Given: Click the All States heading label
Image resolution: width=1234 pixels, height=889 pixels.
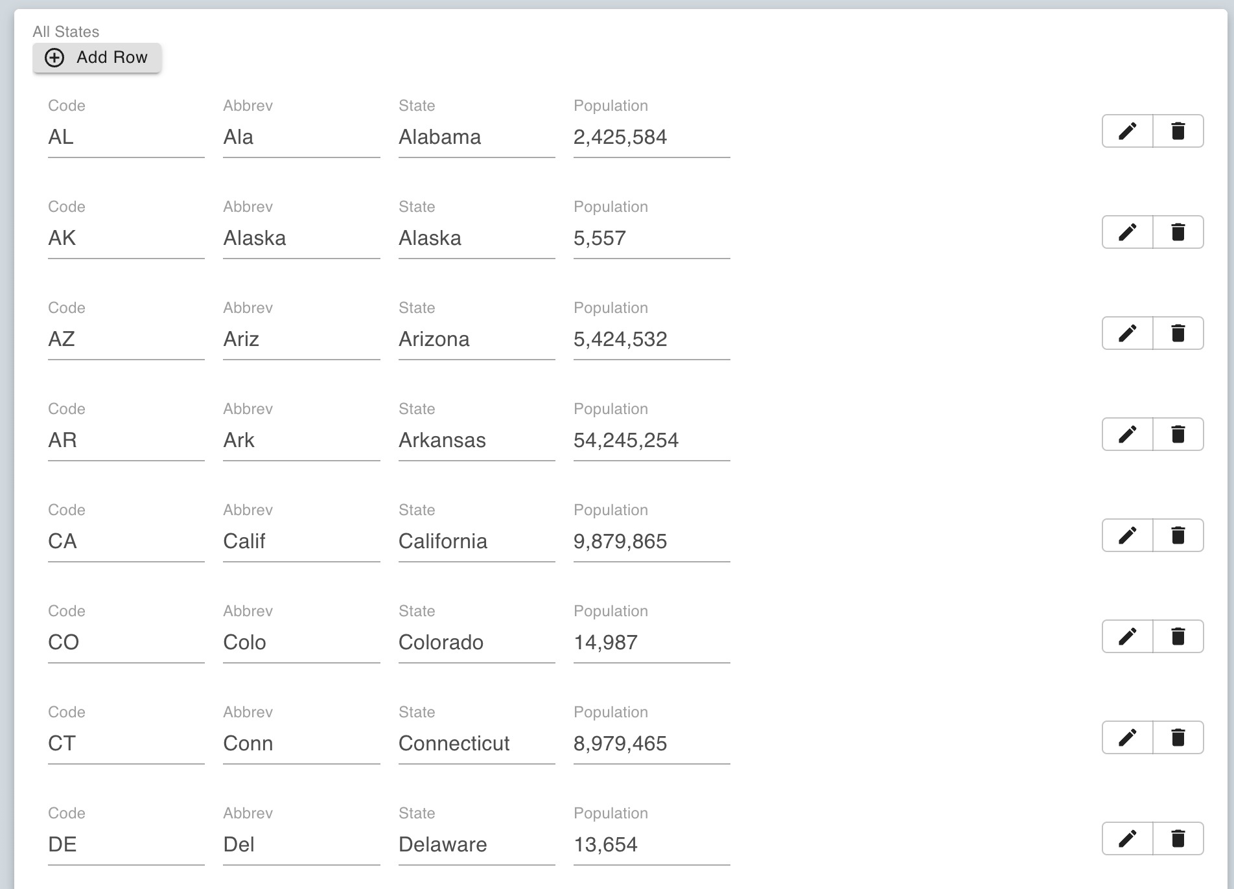Looking at the screenshot, I should click(x=66, y=32).
